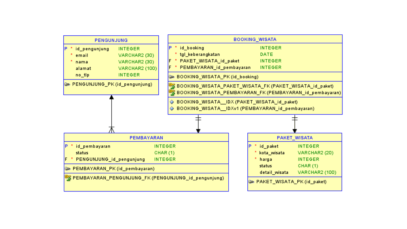
Task: Click the PEMBAYARAN_id_pembayaran column in BOOKING_WISATA
Action: tap(215, 67)
